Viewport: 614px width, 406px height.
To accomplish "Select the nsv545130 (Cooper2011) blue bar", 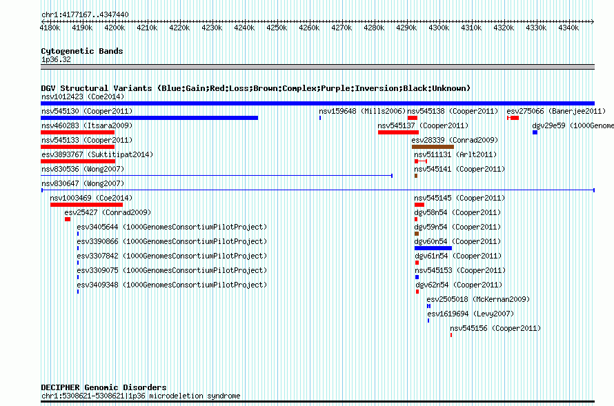I will pos(149,118).
